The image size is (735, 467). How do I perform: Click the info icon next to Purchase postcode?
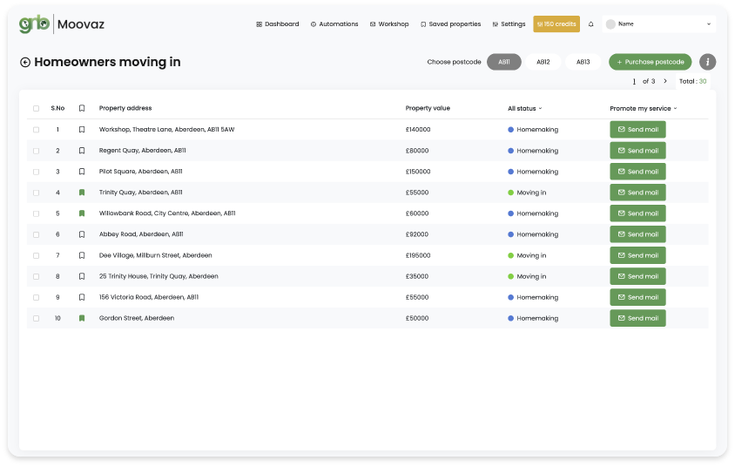coord(708,62)
